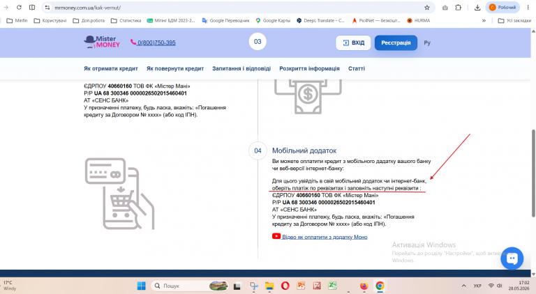Click the page vertical scrollbar thumb

533,173
